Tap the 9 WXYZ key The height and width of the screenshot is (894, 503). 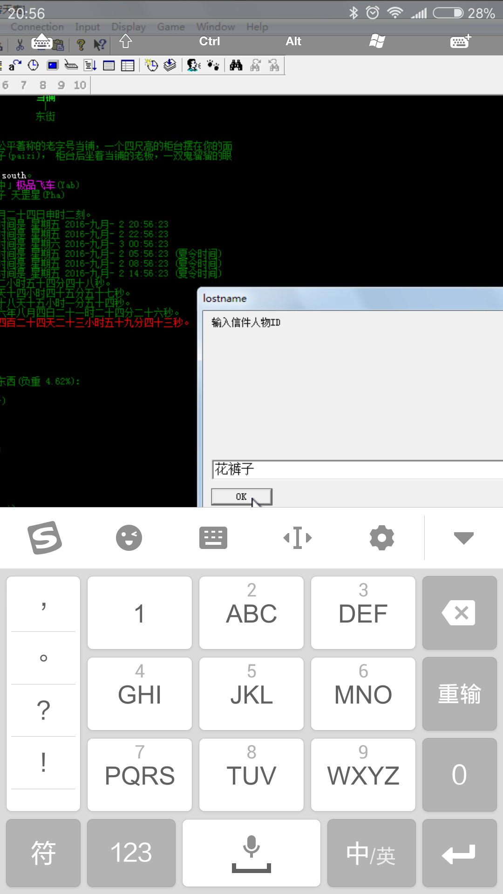coord(363,775)
